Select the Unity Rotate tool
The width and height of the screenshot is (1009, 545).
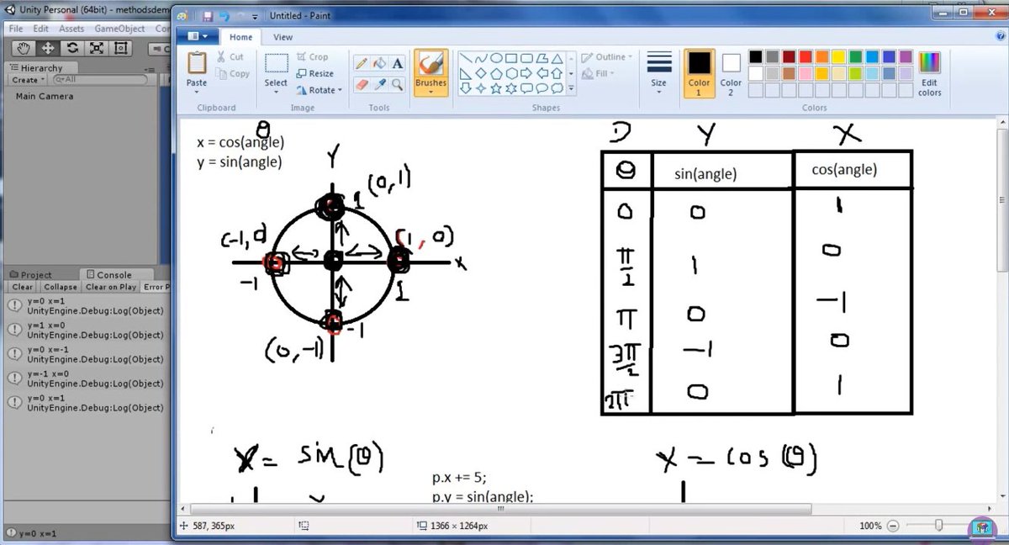point(72,49)
